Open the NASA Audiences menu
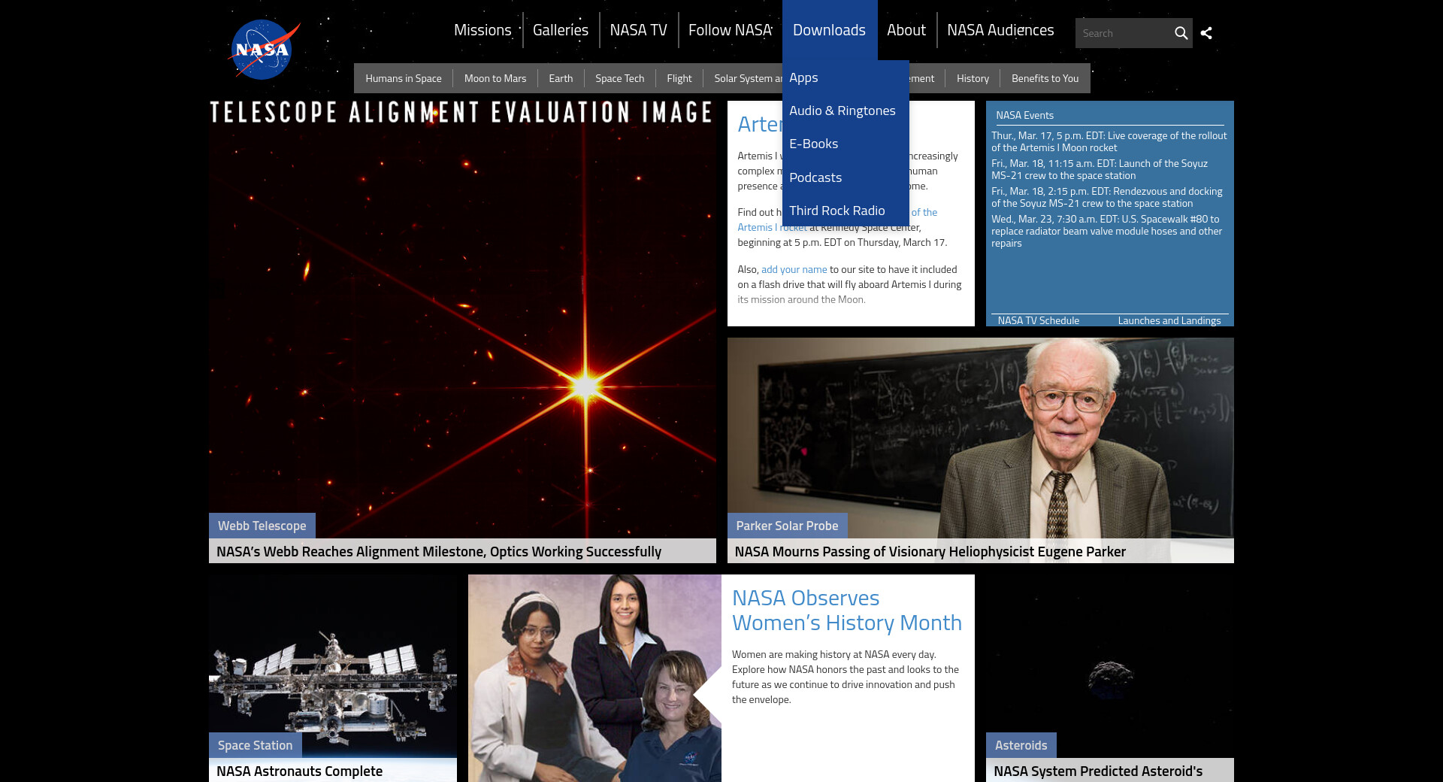 click(1000, 30)
